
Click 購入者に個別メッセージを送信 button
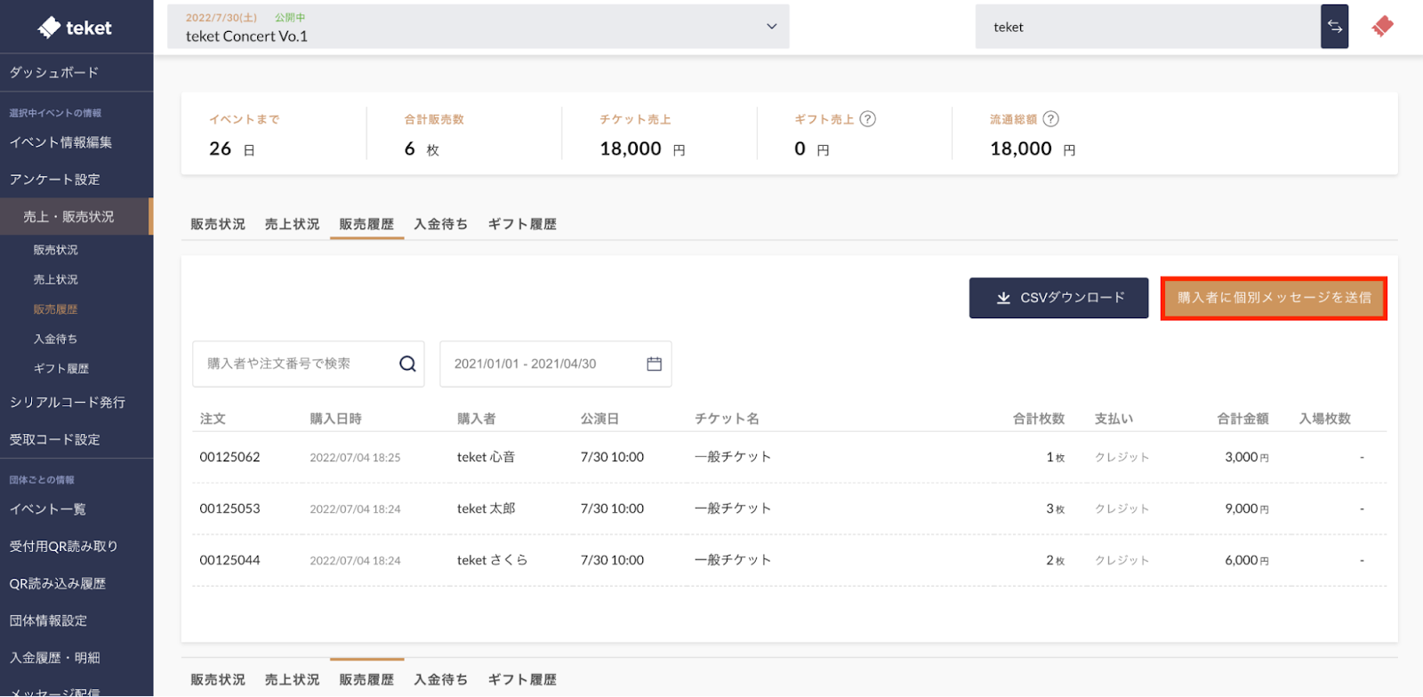click(x=1274, y=298)
